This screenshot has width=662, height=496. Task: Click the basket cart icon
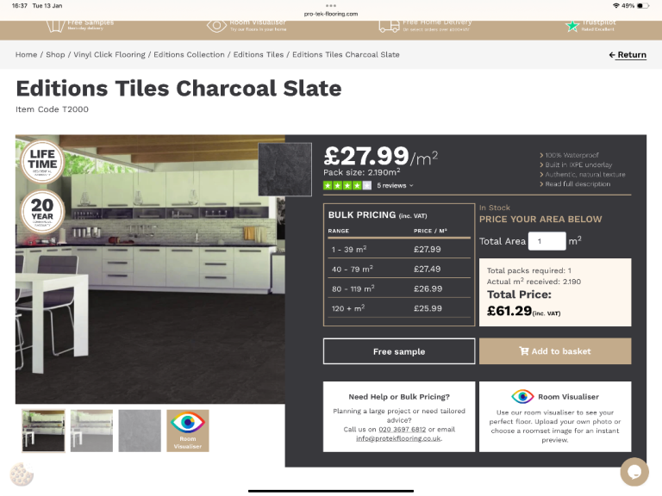[x=524, y=351]
